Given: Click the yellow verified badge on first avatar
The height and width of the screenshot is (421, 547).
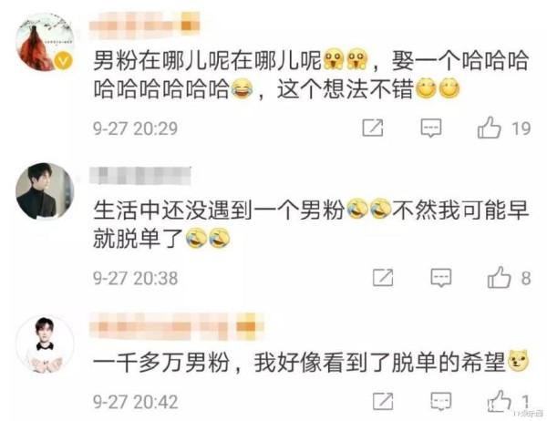Looking at the screenshot, I should coord(64,60).
